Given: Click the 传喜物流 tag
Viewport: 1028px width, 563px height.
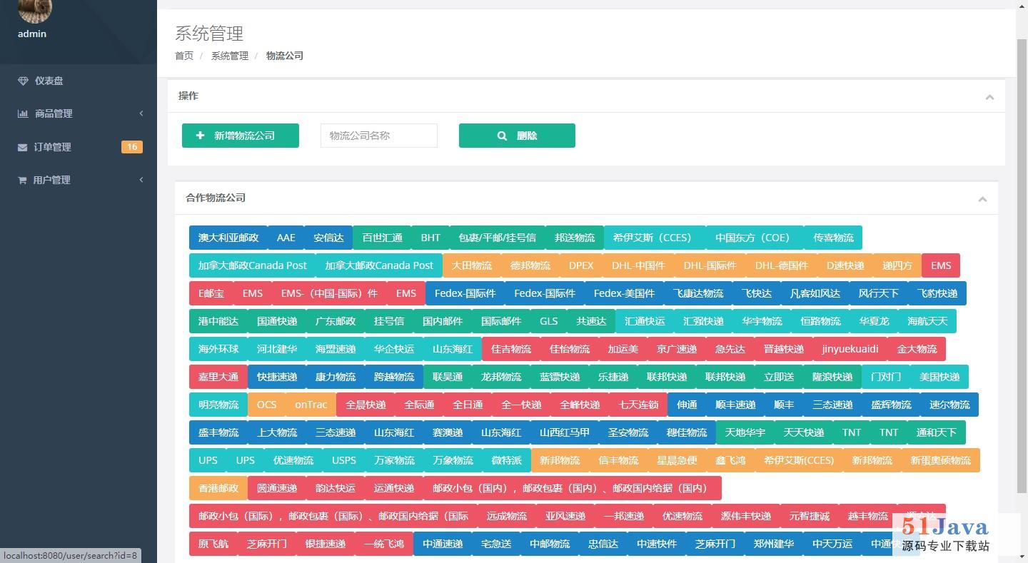Looking at the screenshot, I should tap(833, 238).
